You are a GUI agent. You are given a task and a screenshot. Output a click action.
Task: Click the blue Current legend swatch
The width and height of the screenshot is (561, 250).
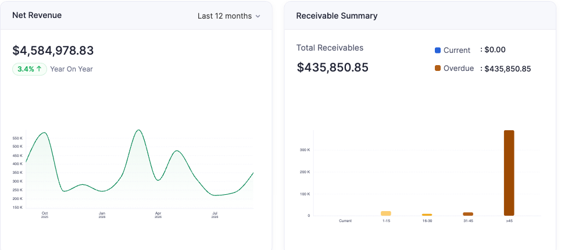pyautogui.click(x=438, y=51)
